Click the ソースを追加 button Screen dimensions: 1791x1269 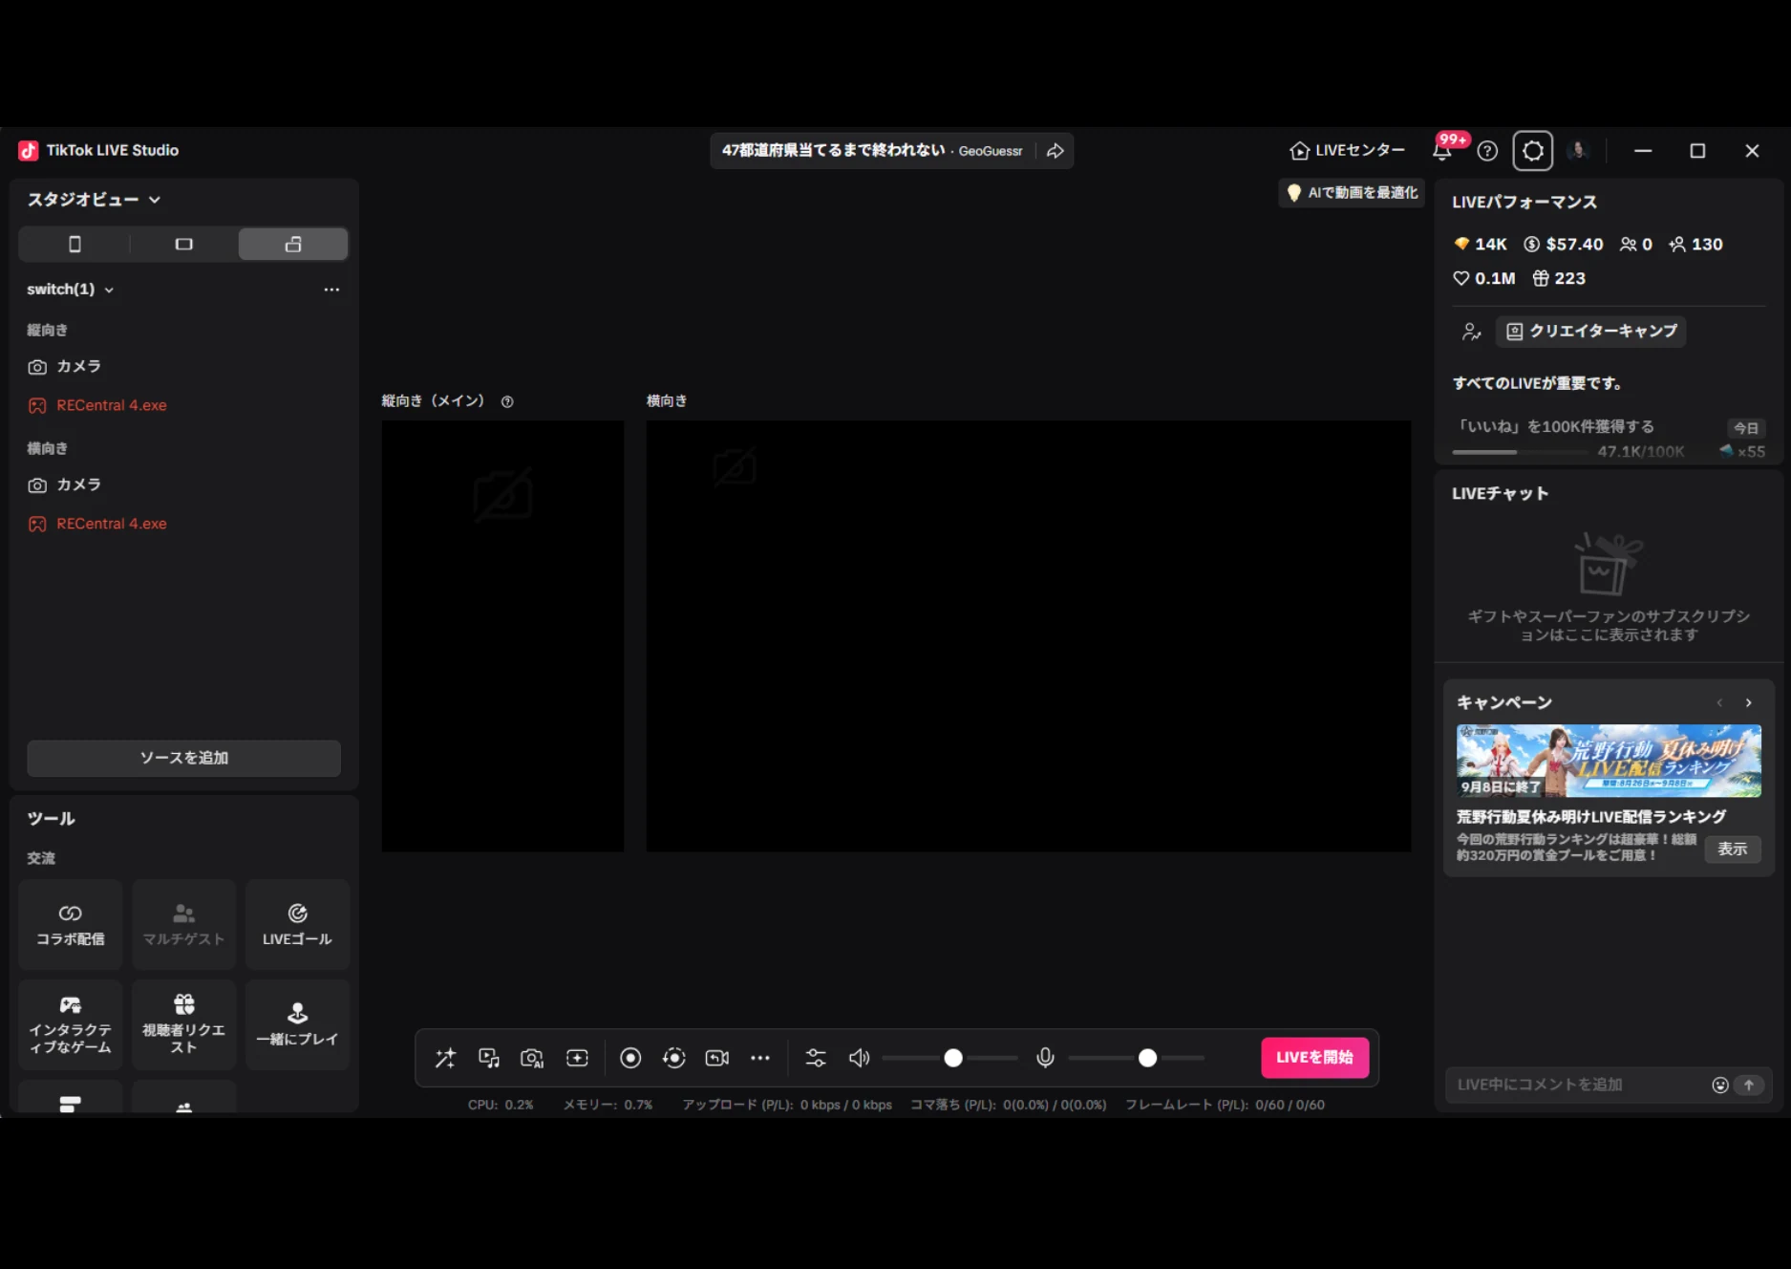183,758
